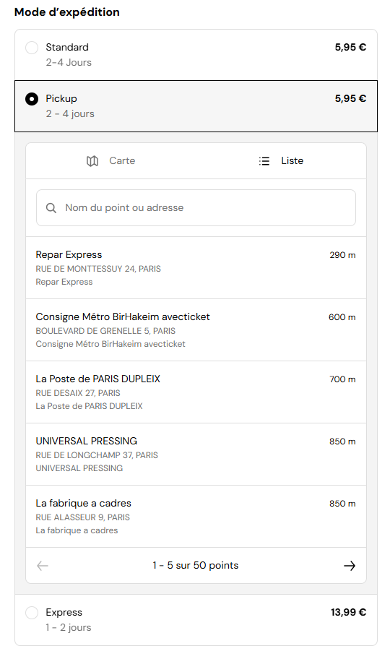Image resolution: width=390 pixels, height=659 pixels.
Task: Select the Repar Express pickup point
Action: (196, 267)
